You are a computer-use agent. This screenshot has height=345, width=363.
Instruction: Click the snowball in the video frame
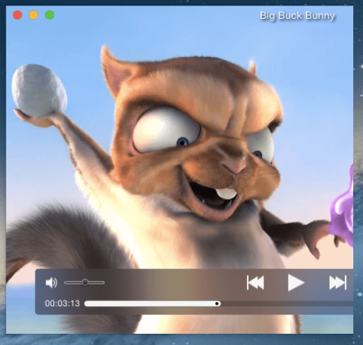tap(39, 90)
